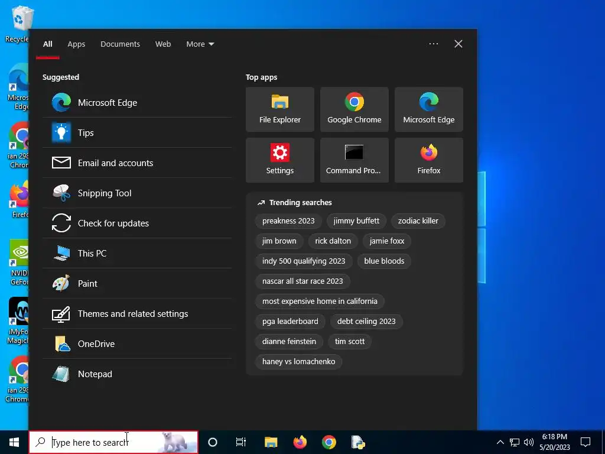The width and height of the screenshot is (605, 454).
Task: Open Cortana circle on taskbar
Action: click(213, 442)
